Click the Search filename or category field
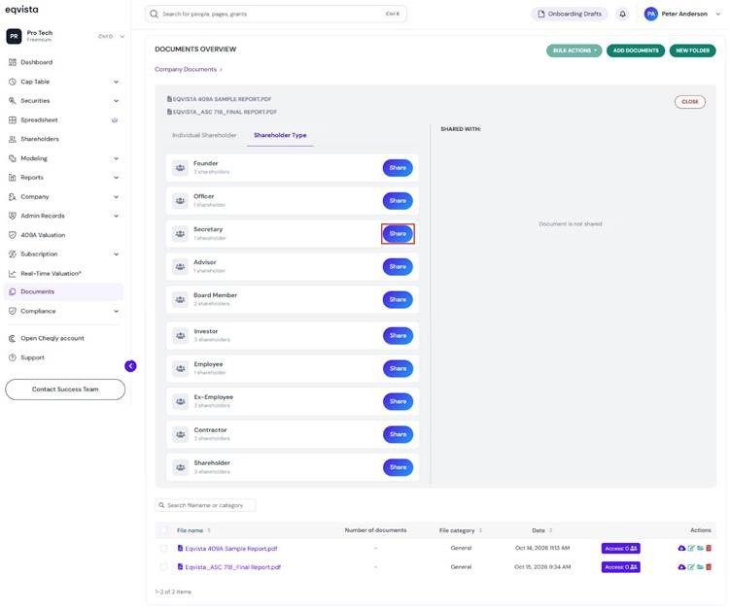The height and width of the screenshot is (608, 730). (x=205, y=505)
